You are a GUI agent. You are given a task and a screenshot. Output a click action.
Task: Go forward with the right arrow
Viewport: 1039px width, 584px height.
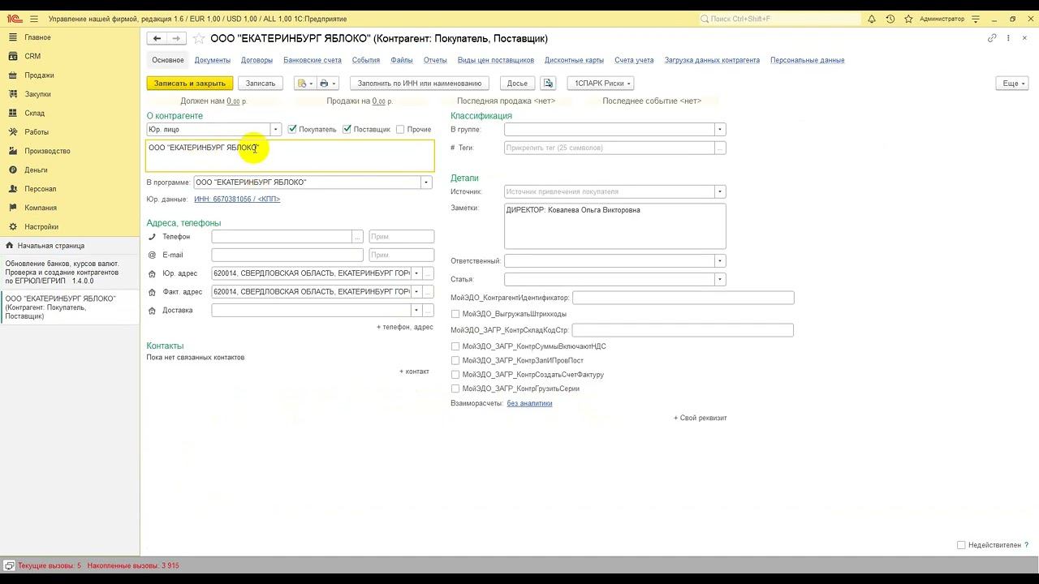click(x=176, y=38)
